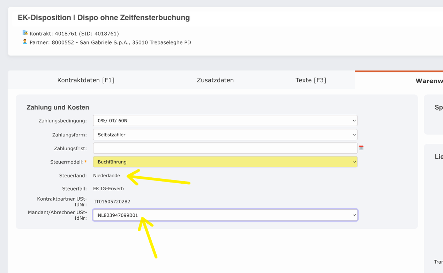
Task: Open the calendar picker beside Zahlungsfrist
Action: click(361, 147)
